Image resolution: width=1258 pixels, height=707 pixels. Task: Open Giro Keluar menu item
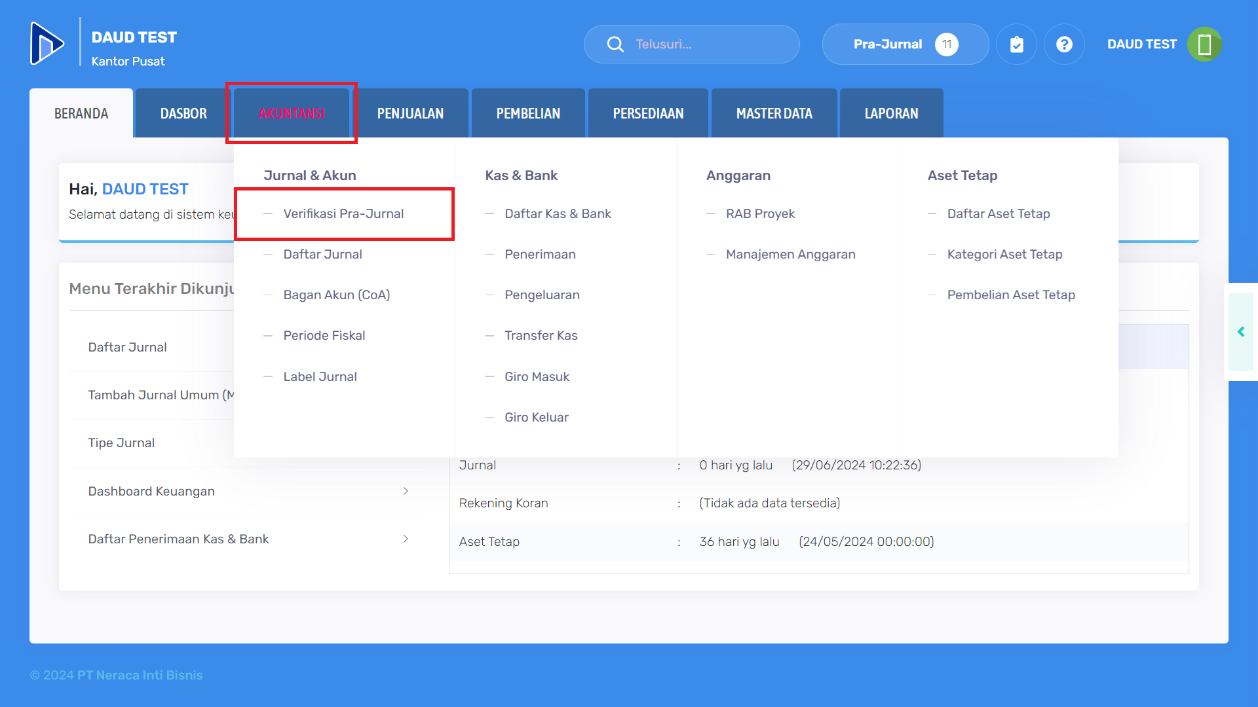click(x=536, y=417)
